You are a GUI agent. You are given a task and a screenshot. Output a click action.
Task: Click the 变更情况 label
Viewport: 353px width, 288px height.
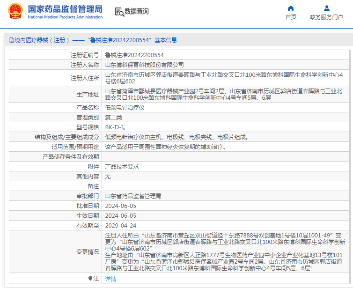point(88,252)
